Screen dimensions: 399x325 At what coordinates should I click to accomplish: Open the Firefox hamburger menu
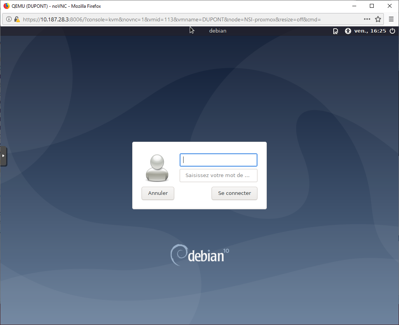pos(391,19)
